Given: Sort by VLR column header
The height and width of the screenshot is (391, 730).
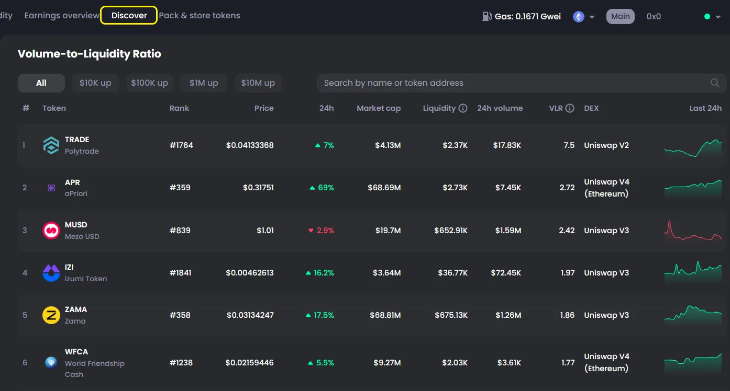Looking at the screenshot, I should [556, 108].
